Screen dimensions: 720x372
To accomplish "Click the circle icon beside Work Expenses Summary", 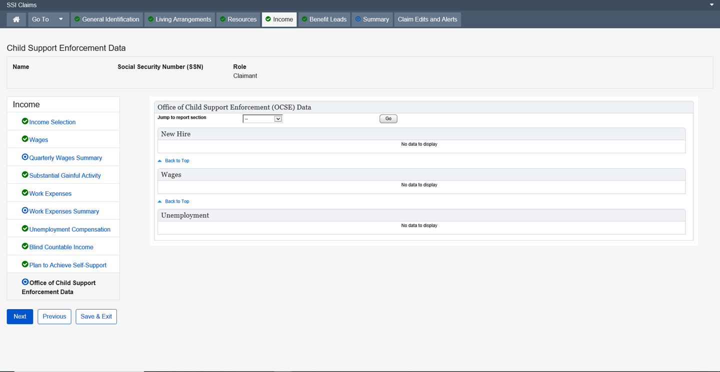I will pyautogui.click(x=25, y=211).
